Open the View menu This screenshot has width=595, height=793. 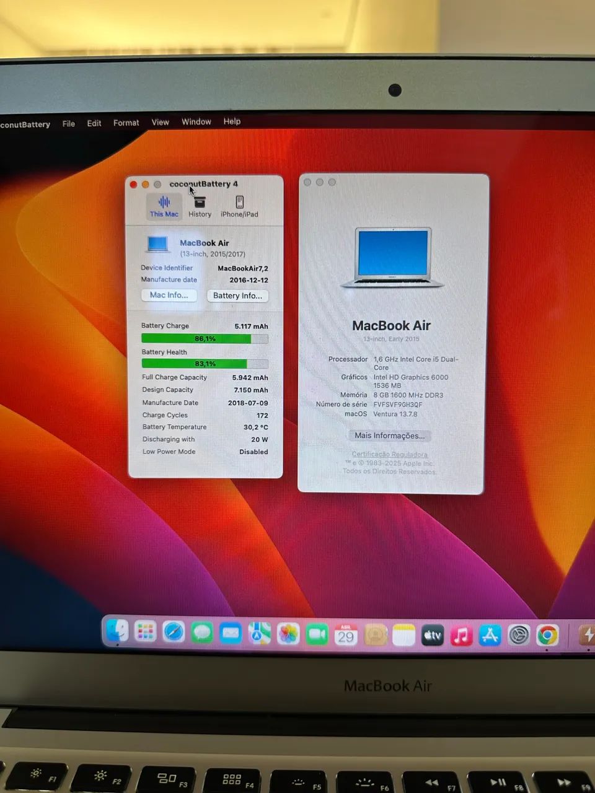[x=161, y=122]
